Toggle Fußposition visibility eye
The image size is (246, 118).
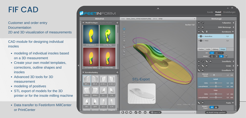pyautogui.click(x=199, y=23)
